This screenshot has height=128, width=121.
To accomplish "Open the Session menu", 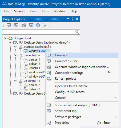I will (19, 11).
